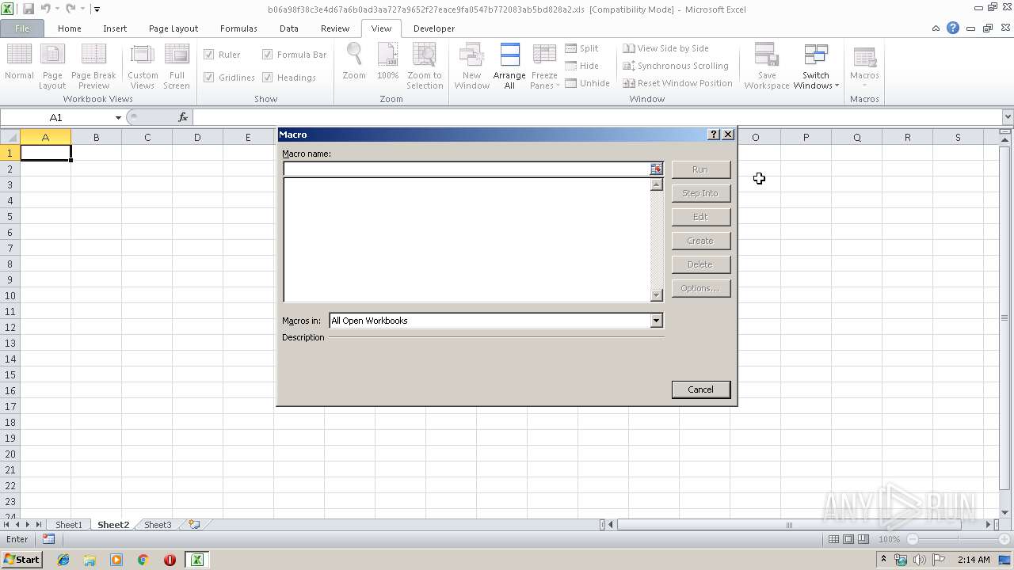
Task: Switch to the Developer tab
Action: click(x=434, y=28)
